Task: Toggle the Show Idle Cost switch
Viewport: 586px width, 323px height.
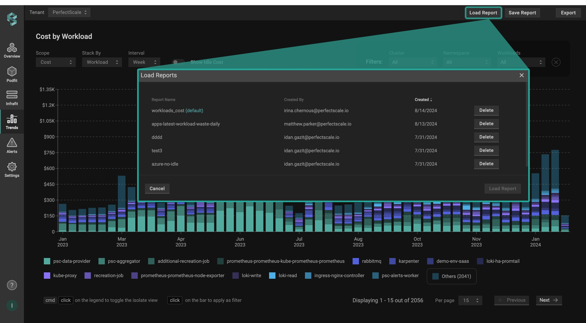Action: 178,62
